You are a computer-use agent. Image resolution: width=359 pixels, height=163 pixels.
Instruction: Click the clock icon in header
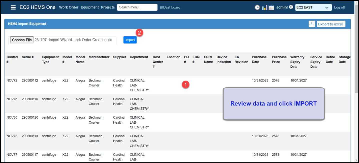pos(257,7)
